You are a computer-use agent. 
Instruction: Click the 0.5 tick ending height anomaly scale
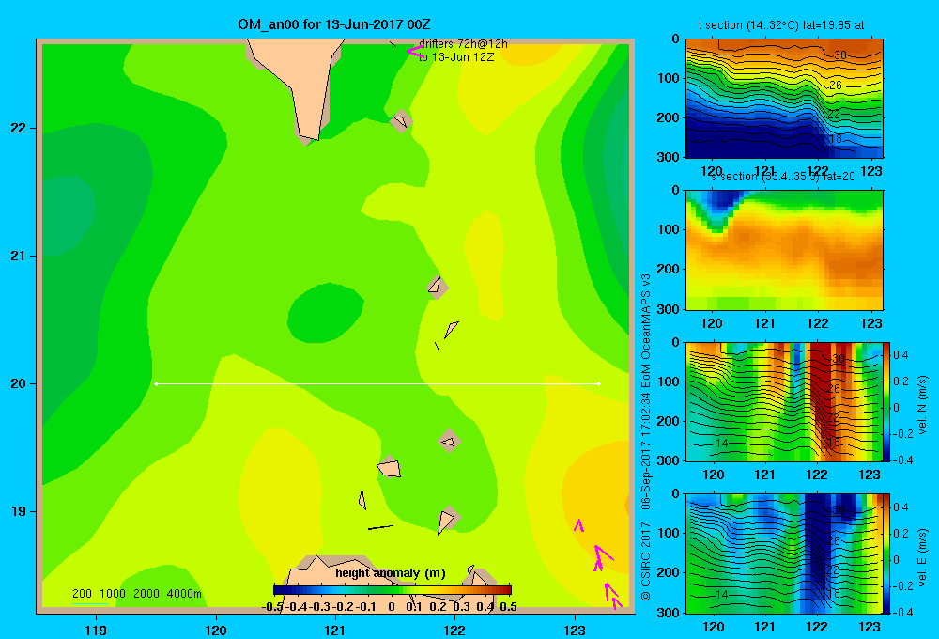click(x=508, y=607)
